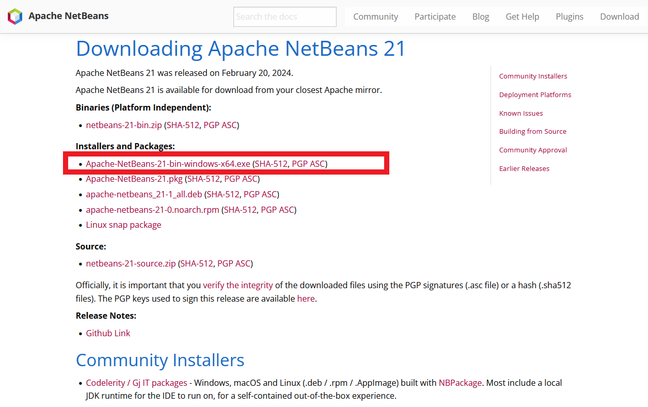Open the Github Link release notes
This screenshot has width=648, height=407.
pos(108,333)
